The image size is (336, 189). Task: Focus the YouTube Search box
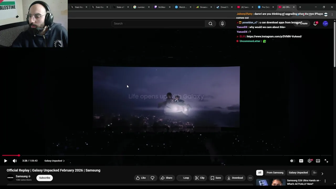[158, 24]
